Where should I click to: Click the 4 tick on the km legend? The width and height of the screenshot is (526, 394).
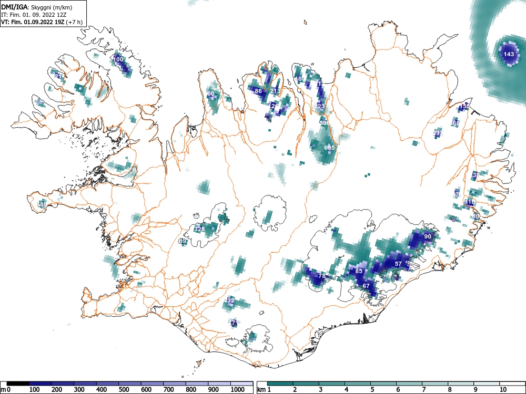coord(346,390)
